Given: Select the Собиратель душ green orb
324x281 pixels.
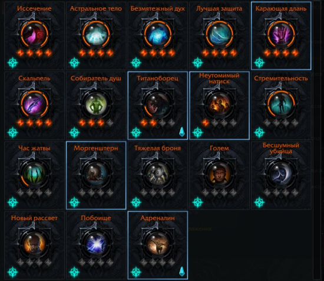Looking at the screenshot, I should 96,103.
